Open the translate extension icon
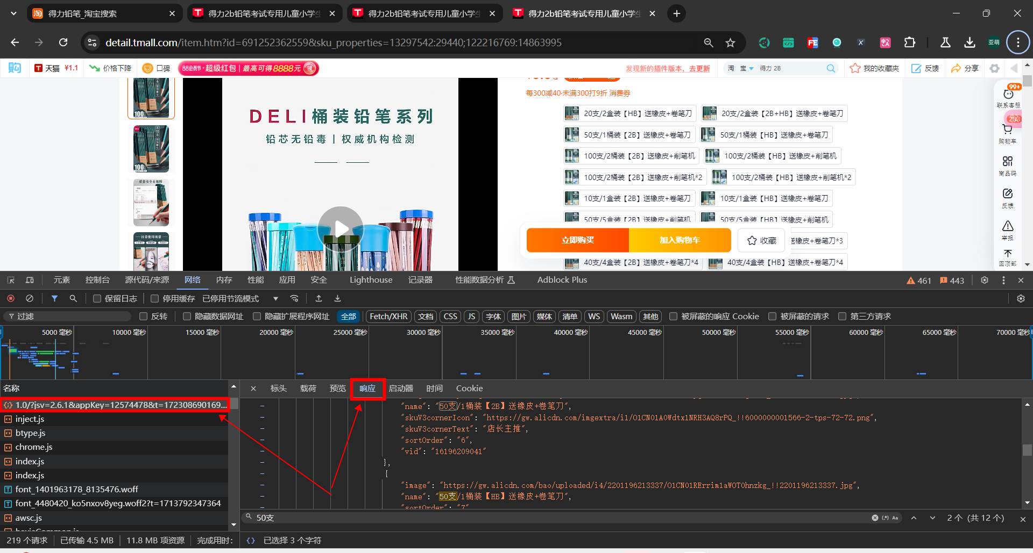The height and width of the screenshot is (553, 1033). (885, 42)
